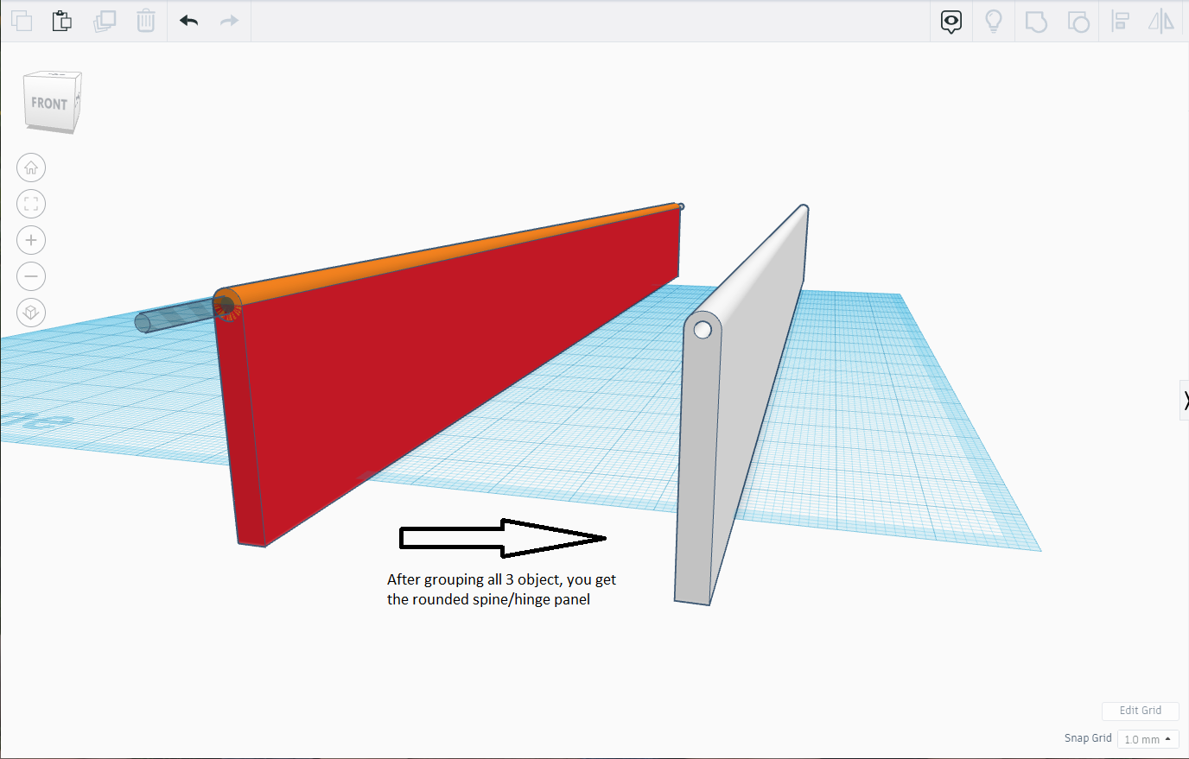The width and height of the screenshot is (1189, 759).
Task: Zoom in with the plus button
Action: pos(31,240)
